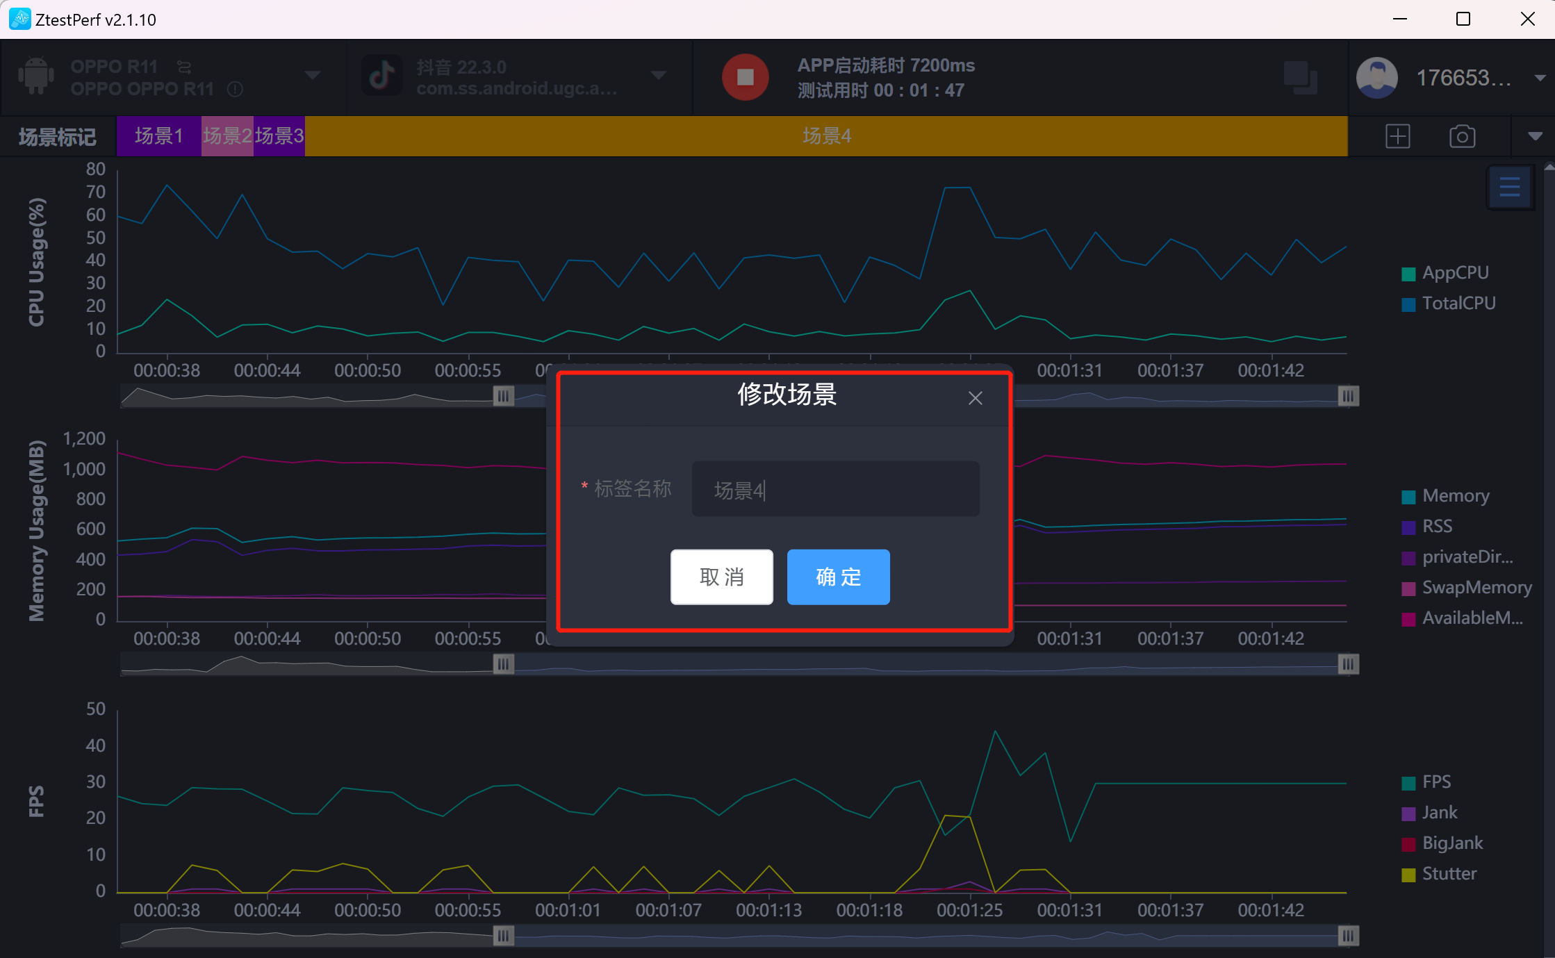Click the ZtestPerf app logo in title bar

[19, 19]
